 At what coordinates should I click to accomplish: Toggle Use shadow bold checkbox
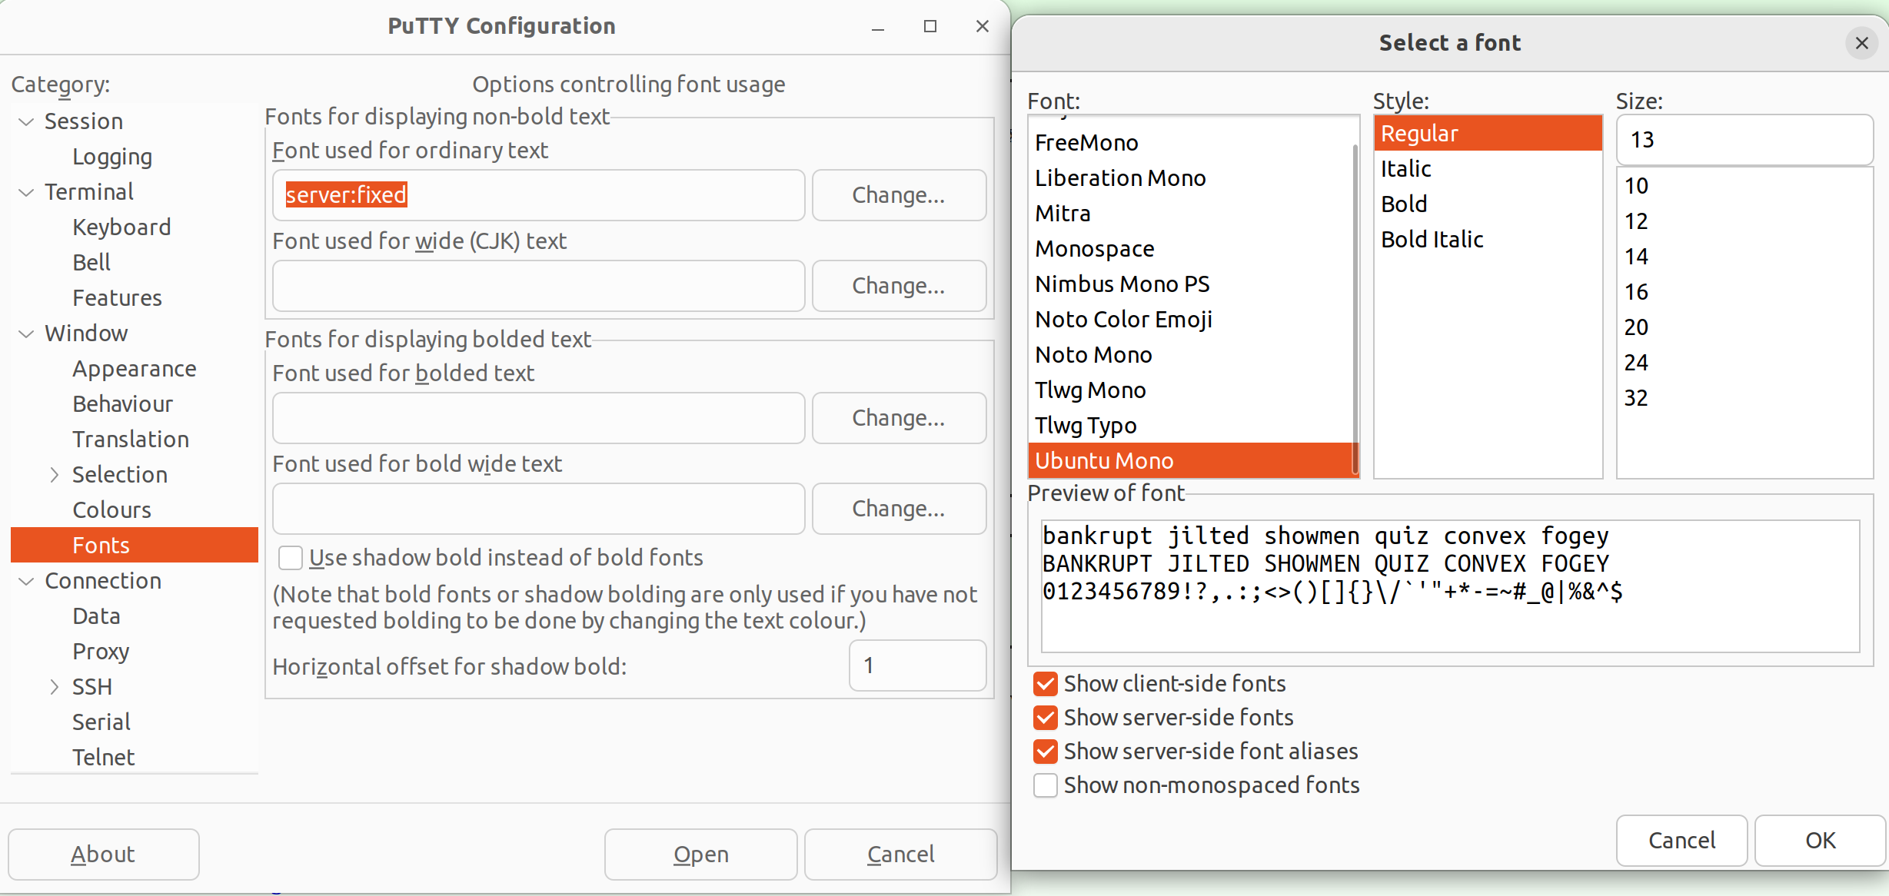(291, 558)
